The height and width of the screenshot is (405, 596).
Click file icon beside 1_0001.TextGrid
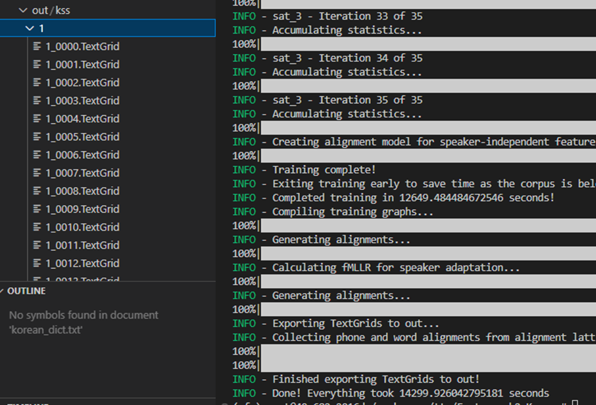(37, 65)
